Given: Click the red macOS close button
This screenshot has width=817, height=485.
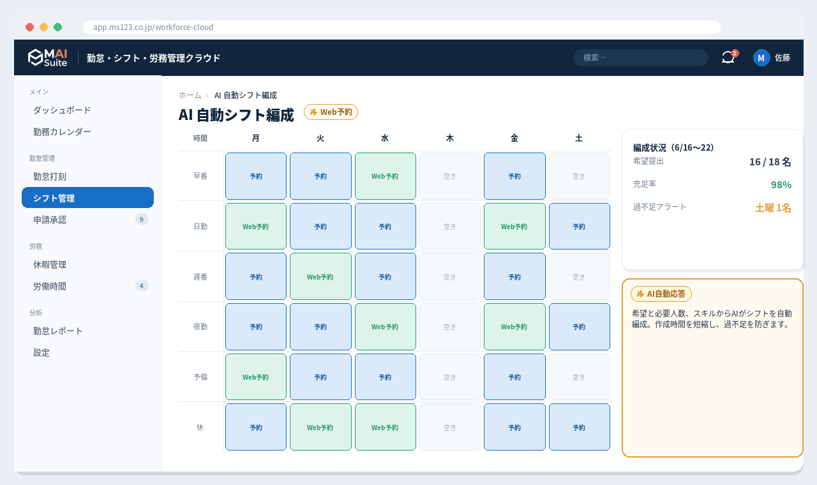Looking at the screenshot, I should (29, 27).
